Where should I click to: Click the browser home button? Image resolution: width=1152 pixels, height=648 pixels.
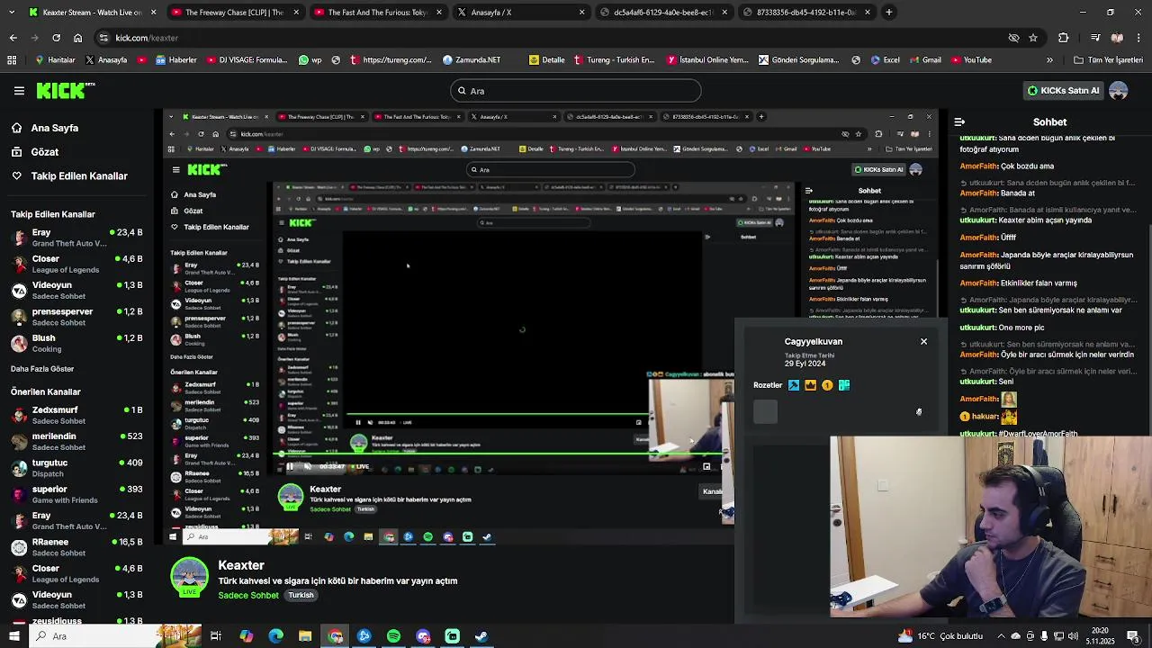[x=77, y=38]
